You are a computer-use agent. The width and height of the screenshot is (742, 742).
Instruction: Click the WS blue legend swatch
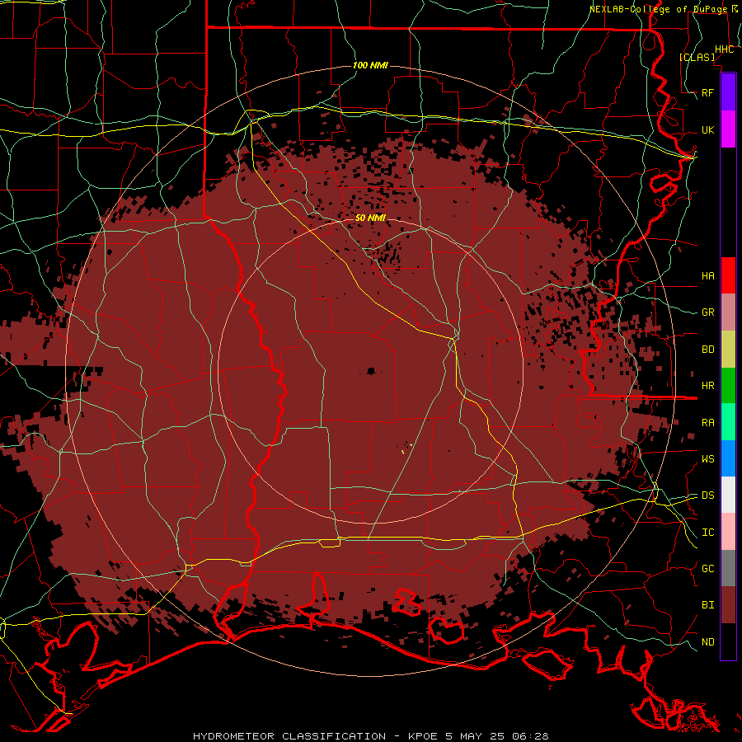(728, 458)
